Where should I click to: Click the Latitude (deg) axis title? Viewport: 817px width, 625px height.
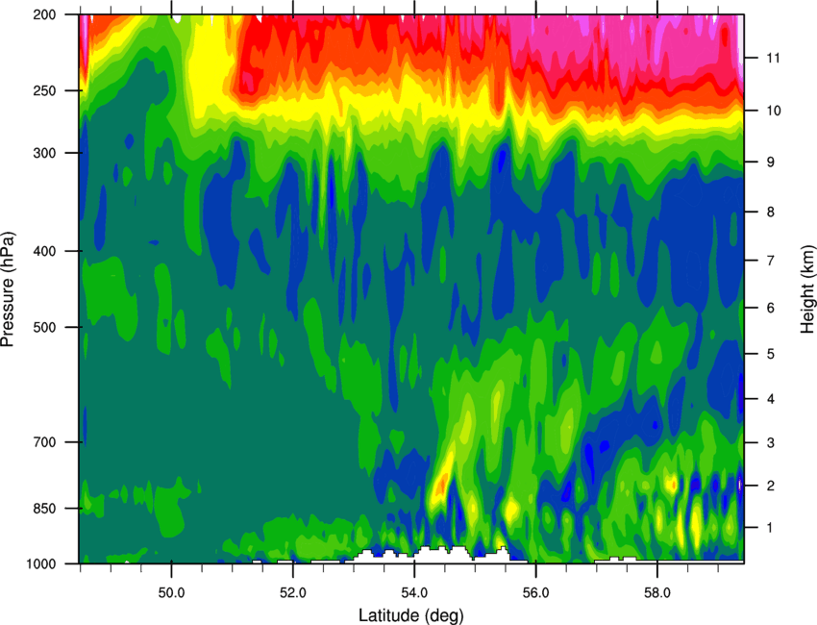tap(410, 615)
